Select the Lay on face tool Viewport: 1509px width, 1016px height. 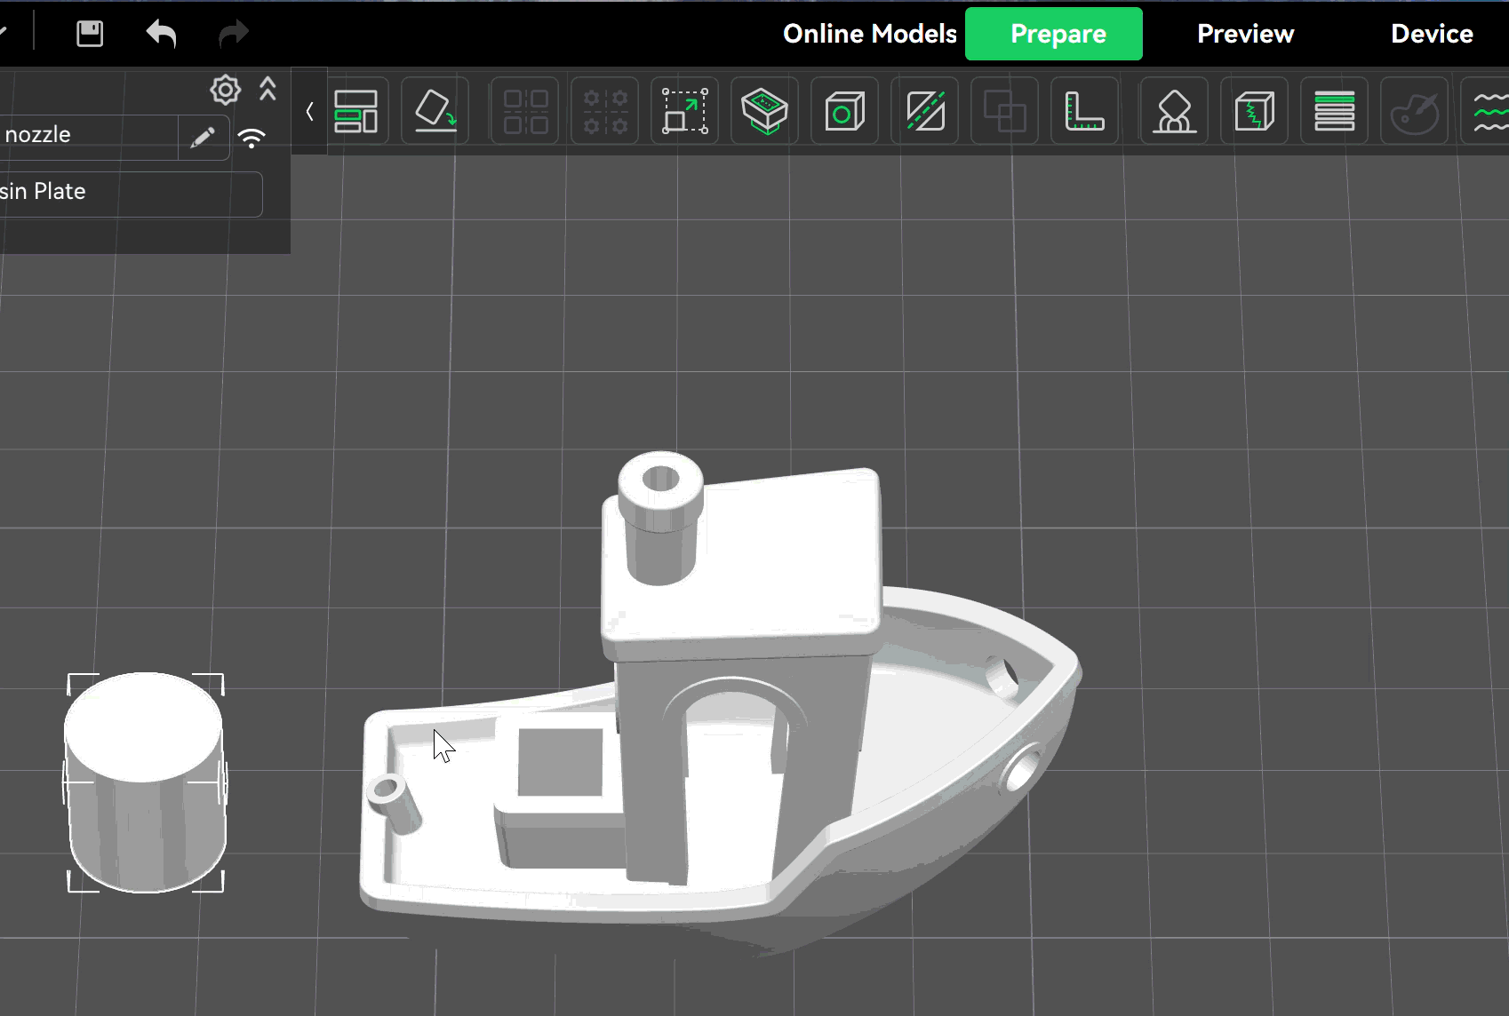(x=764, y=111)
